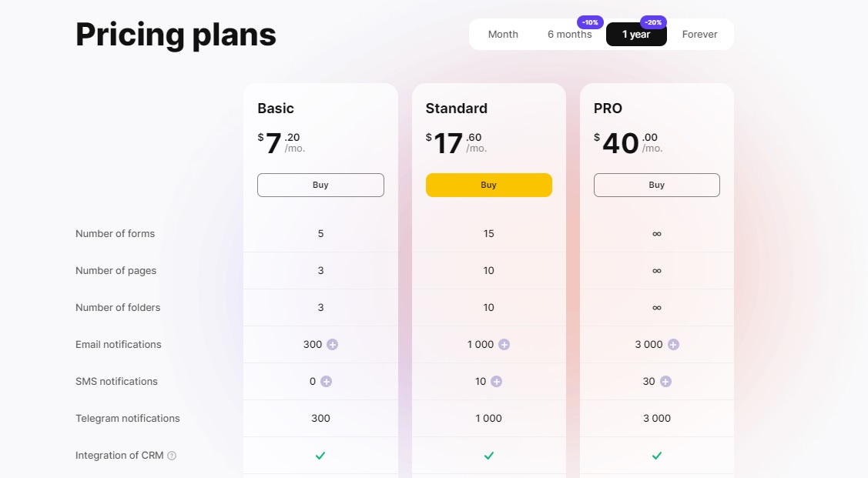
Task: Click the plus icon next to PRO's 30 SMS
Action: point(665,381)
